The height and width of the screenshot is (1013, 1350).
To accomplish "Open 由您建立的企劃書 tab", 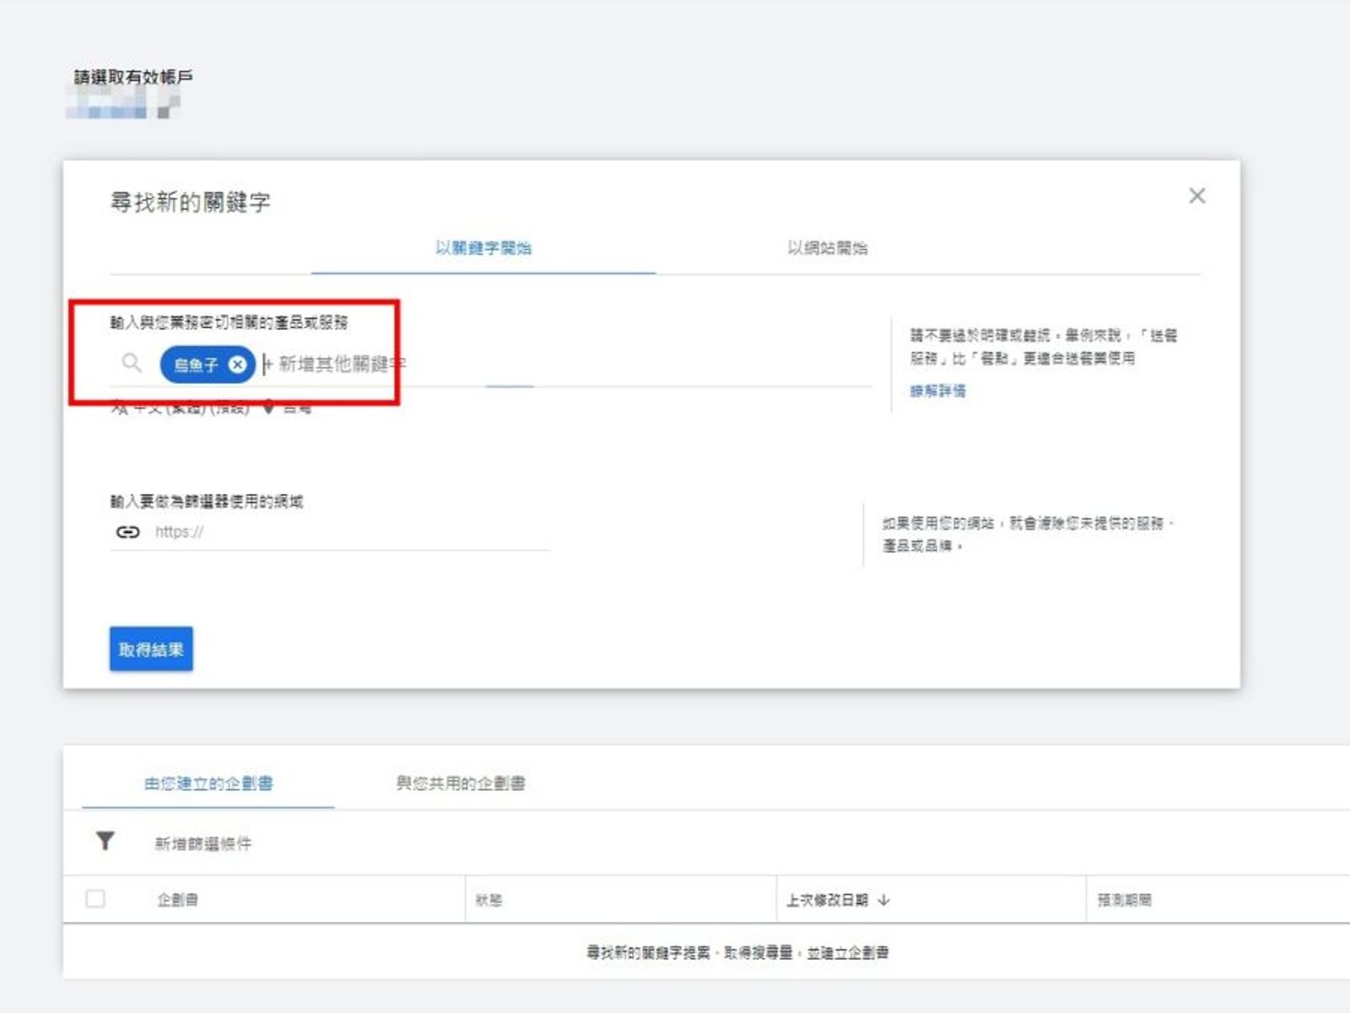I will (x=208, y=783).
